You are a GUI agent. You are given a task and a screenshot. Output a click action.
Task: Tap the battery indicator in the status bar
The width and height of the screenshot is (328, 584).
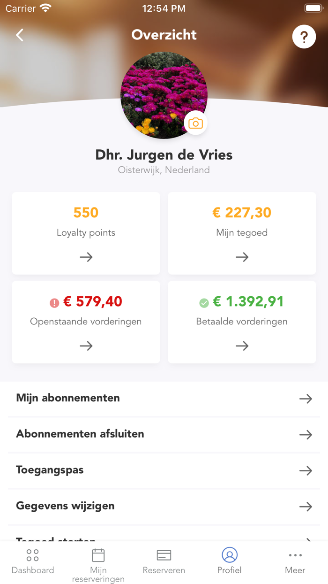point(313,8)
